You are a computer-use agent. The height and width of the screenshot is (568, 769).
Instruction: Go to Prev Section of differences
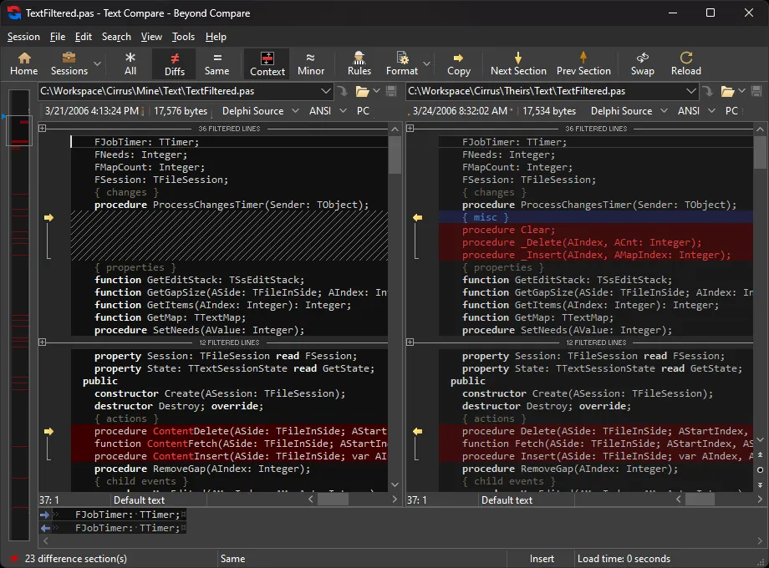pos(583,63)
